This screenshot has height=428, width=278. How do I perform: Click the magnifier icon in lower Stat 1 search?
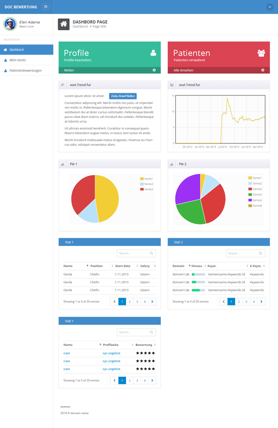pyautogui.click(x=151, y=332)
